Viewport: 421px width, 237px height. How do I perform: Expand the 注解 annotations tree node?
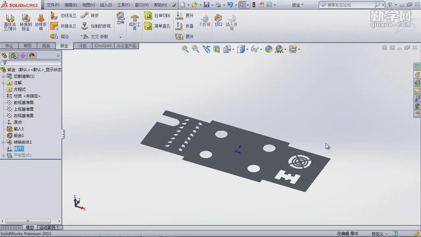point(4,83)
